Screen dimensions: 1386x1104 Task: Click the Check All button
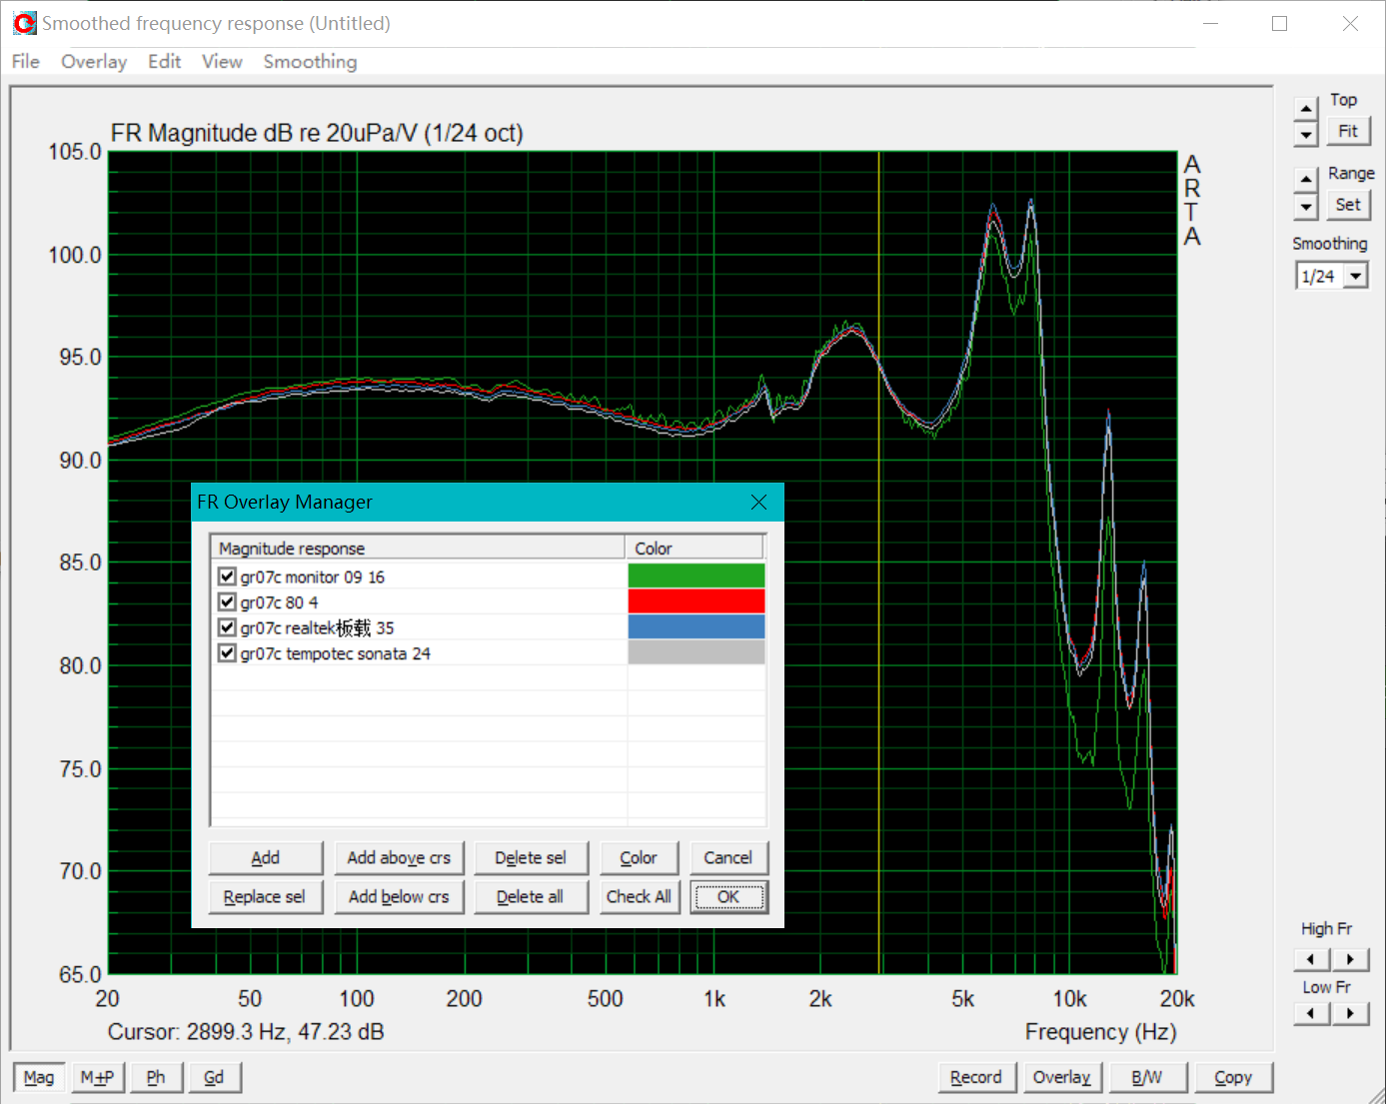pyautogui.click(x=639, y=896)
